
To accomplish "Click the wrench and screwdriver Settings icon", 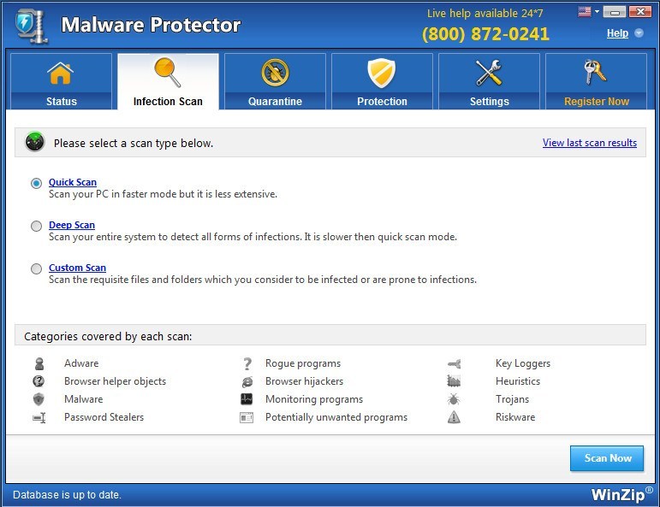I will point(489,74).
